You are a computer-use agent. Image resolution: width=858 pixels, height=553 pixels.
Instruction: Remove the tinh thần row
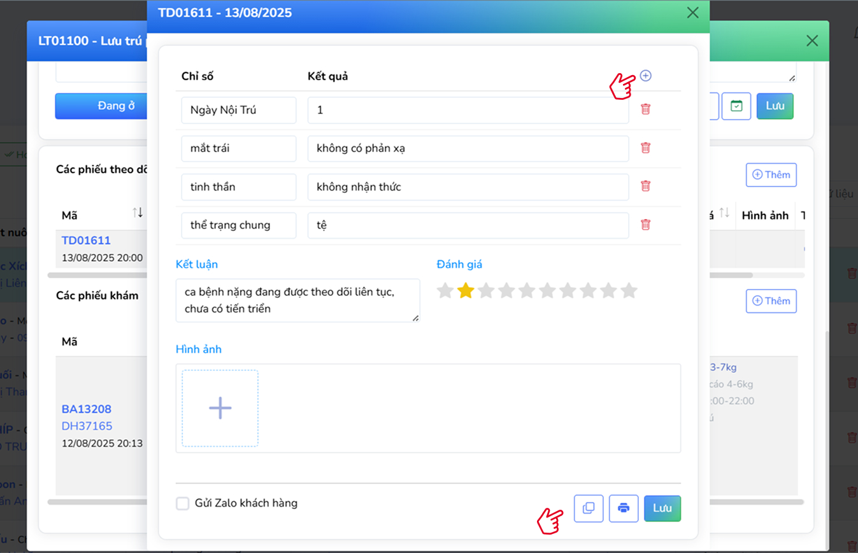tap(645, 186)
